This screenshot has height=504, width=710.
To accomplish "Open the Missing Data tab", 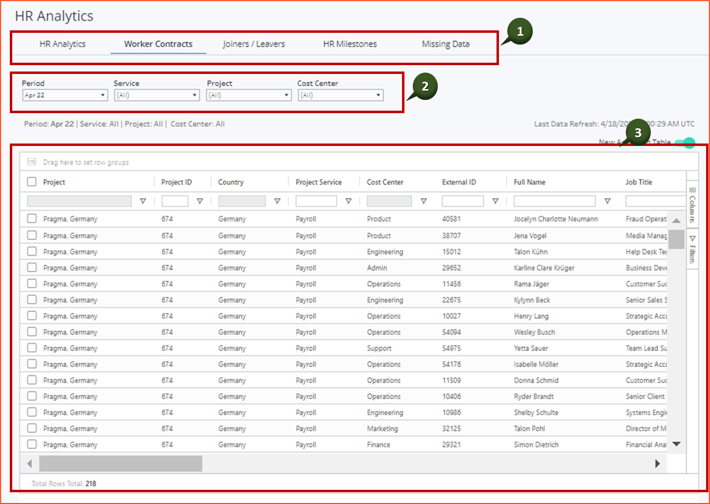I will pos(446,44).
